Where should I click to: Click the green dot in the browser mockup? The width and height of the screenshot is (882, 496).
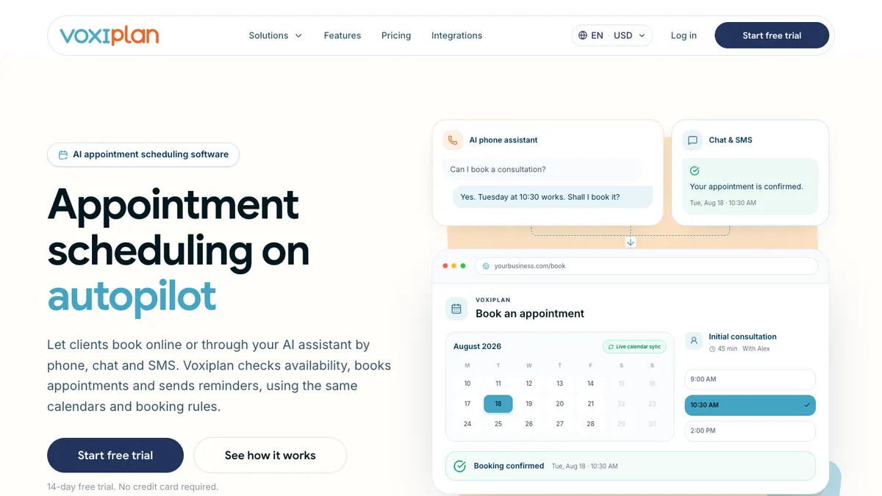tap(463, 266)
